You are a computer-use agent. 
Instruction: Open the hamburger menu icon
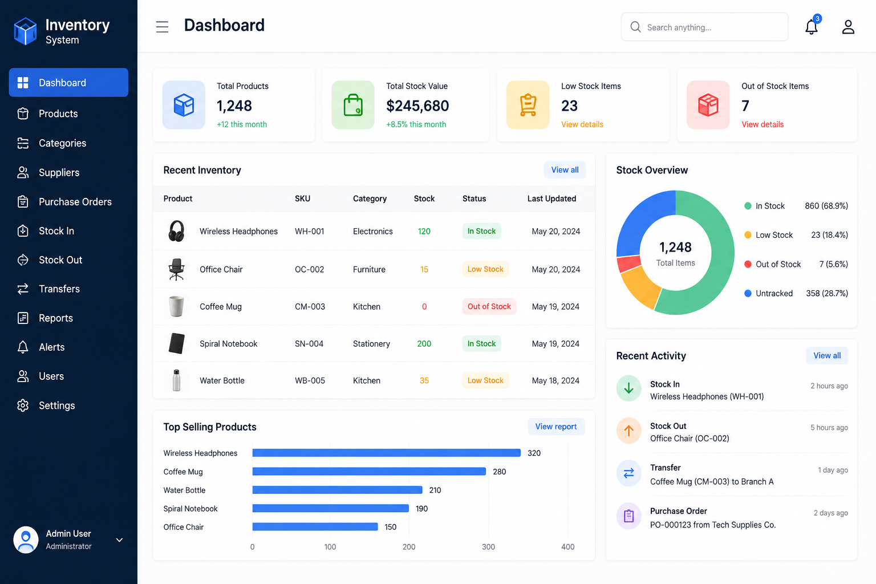pos(162,27)
